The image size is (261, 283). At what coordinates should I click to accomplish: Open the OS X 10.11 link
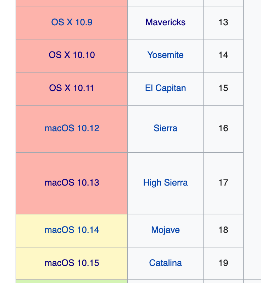[x=72, y=88]
